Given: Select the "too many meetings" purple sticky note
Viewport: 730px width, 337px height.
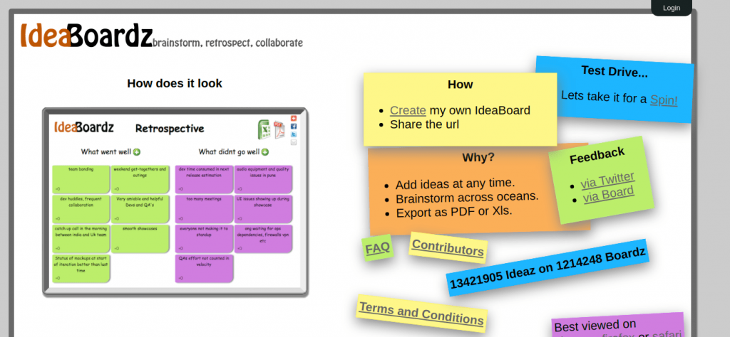Looking at the screenshot, I should click(204, 208).
